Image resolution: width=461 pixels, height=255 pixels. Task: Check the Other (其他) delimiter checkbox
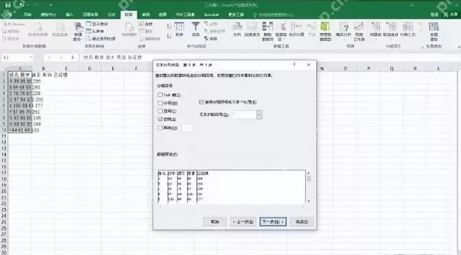pyautogui.click(x=161, y=128)
